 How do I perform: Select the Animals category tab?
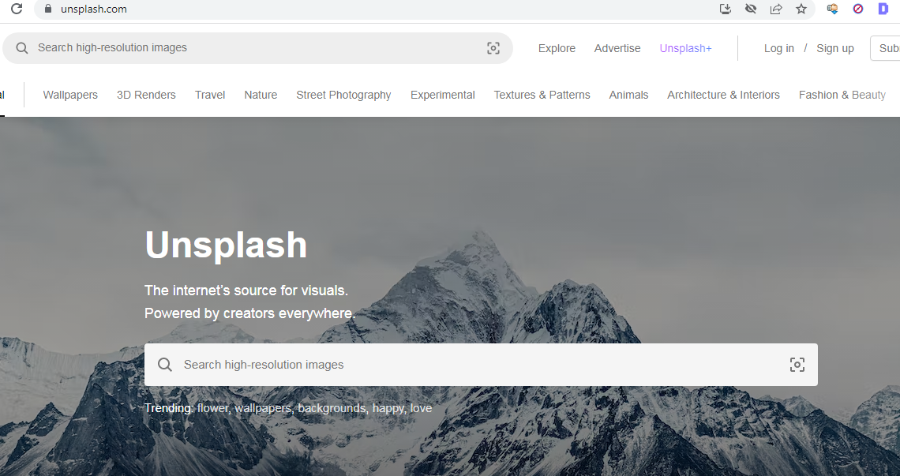tap(628, 95)
